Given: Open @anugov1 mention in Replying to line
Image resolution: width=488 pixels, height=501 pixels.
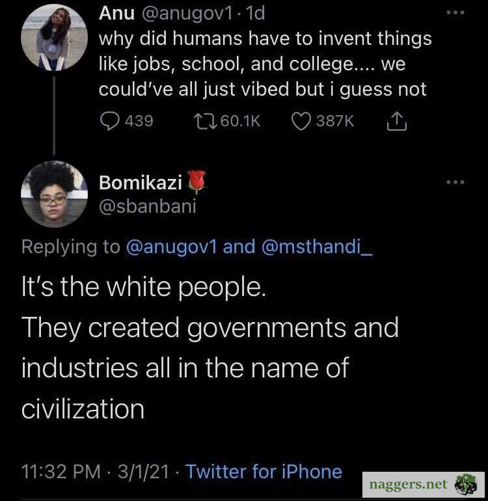Looking at the screenshot, I should [171, 247].
